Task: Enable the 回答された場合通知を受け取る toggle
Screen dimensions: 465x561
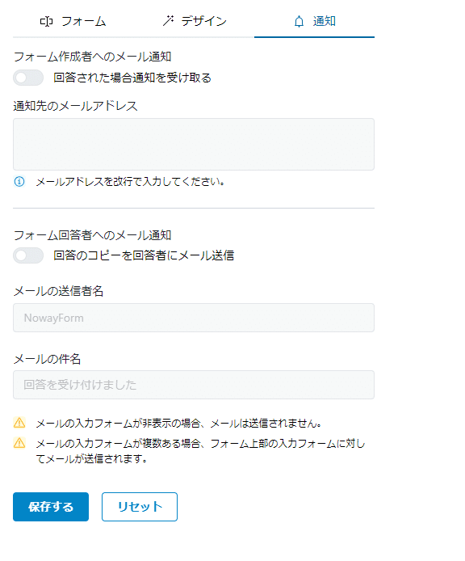Action: (x=28, y=78)
